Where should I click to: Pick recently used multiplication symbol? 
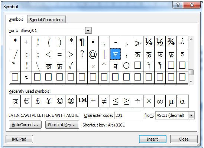tap(149, 101)
